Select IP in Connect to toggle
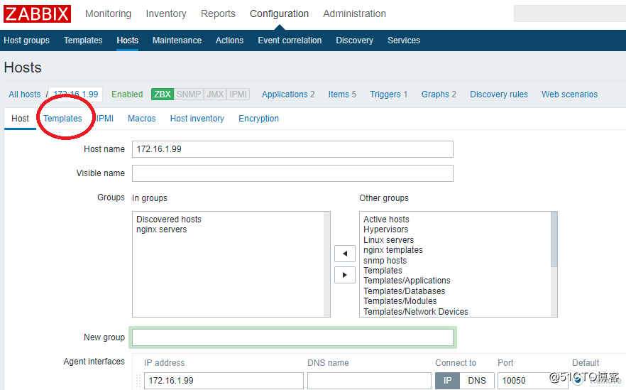 point(448,381)
